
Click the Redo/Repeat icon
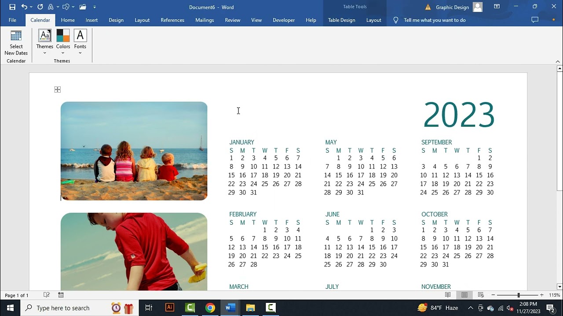(40, 7)
